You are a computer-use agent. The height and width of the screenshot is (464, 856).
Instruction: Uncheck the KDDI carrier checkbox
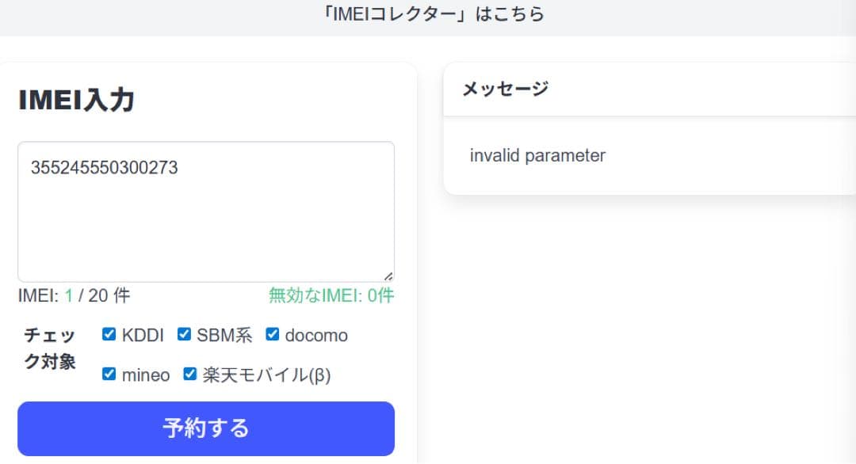click(x=109, y=334)
